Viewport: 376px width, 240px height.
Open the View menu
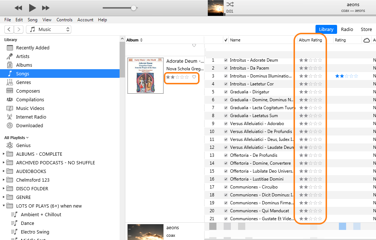pyautogui.click(x=47, y=20)
